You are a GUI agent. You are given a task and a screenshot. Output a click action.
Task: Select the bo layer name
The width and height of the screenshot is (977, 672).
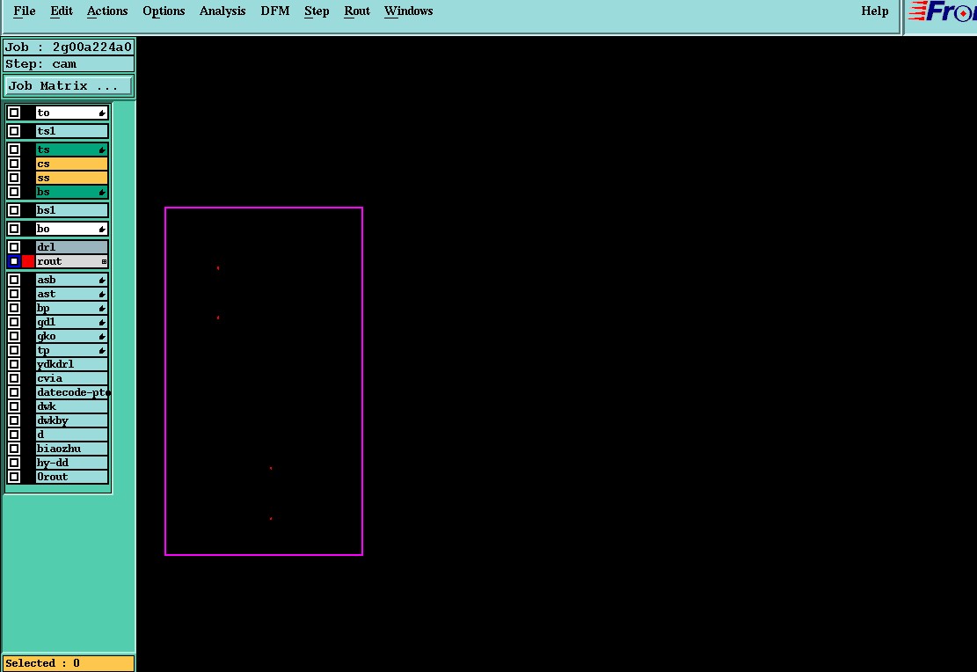pos(71,229)
